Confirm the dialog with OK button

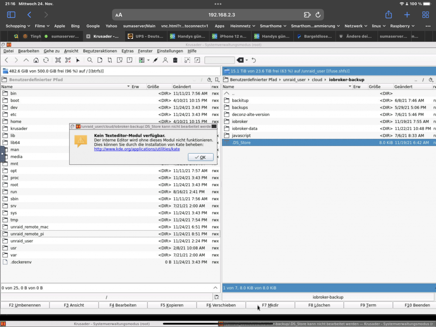pyautogui.click(x=201, y=157)
